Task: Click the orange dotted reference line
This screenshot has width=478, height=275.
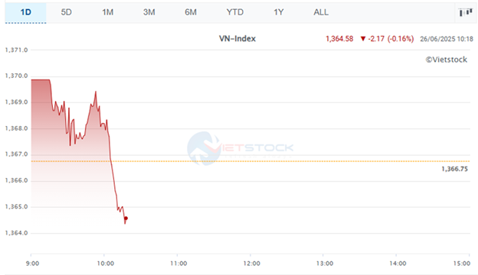Action: click(x=250, y=161)
